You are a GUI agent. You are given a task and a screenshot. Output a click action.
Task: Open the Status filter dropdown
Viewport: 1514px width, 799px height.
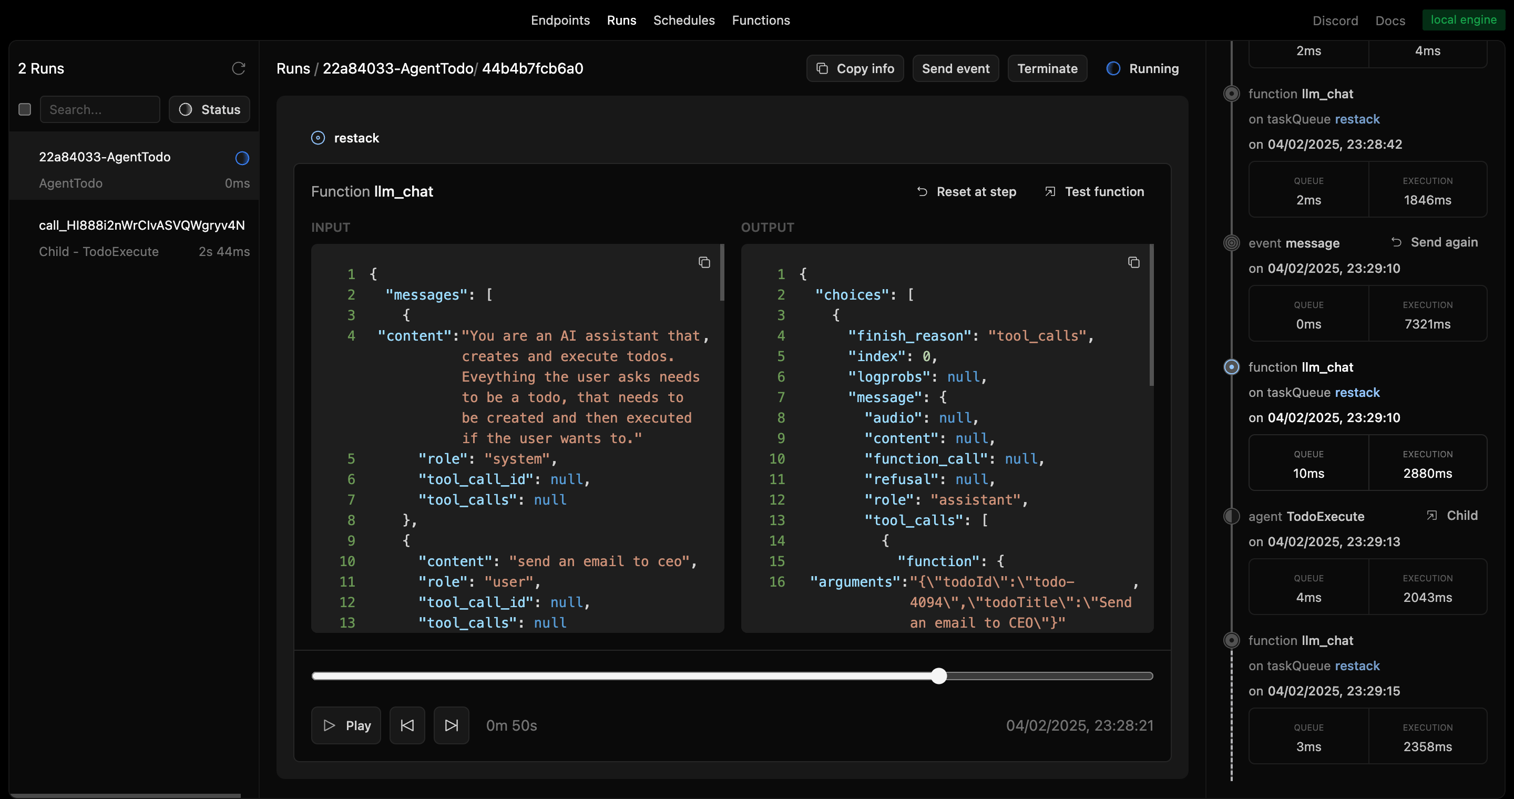pyautogui.click(x=209, y=110)
